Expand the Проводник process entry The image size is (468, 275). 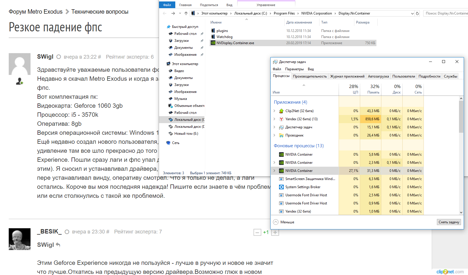(274, 135)
